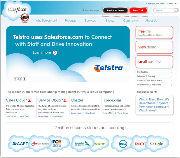
Task: Open the Community menu
Action: click(130, 21)
